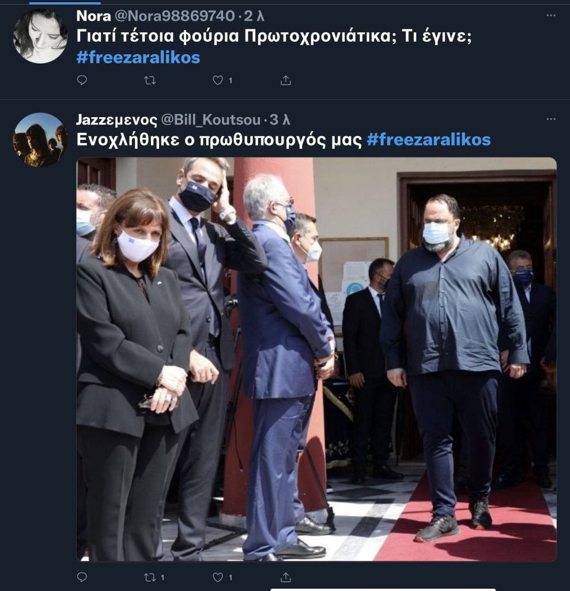Image resolution: width=570 pixels, height=591 pixels.
Task: Share the Jazzεμενος tweet
Action: tap(286, 577)
